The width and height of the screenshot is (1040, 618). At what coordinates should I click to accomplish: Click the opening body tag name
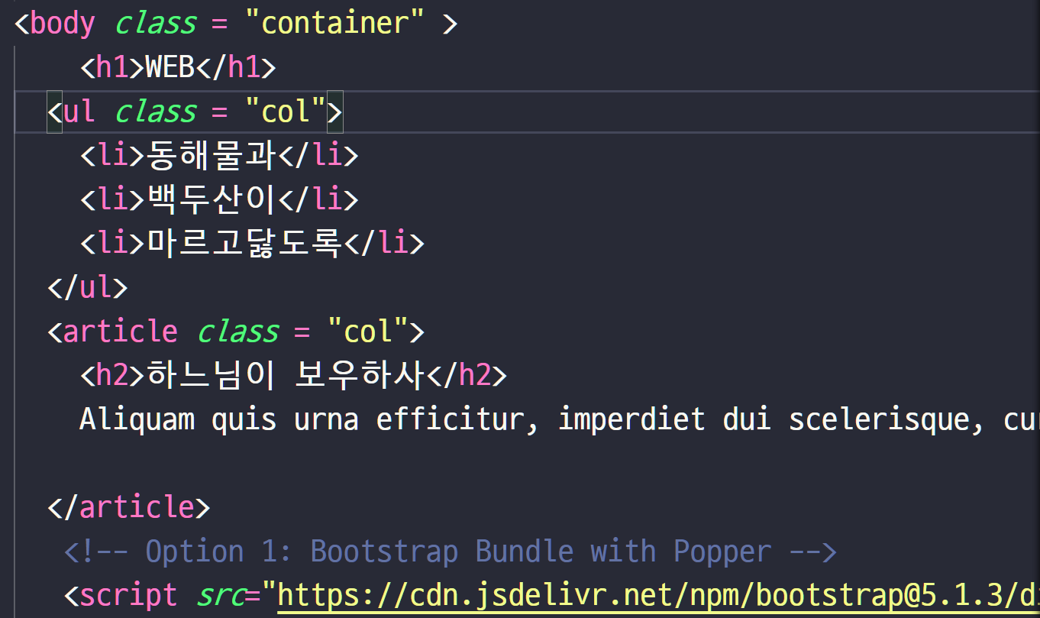point(63,24)
